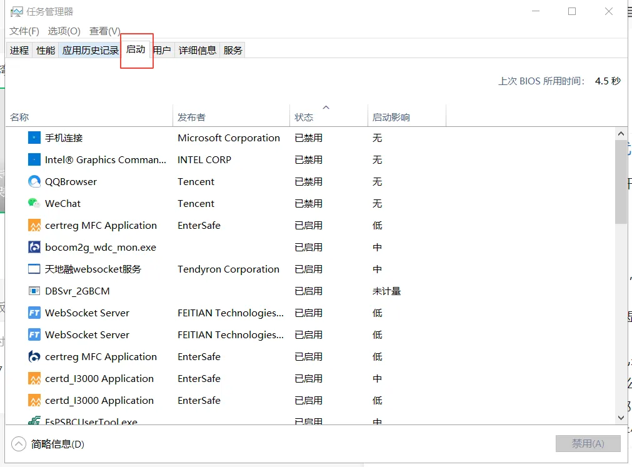This screenshot has width=632, height=467.
Task: Click the QQBrowser icon
Action: (34, 181)
